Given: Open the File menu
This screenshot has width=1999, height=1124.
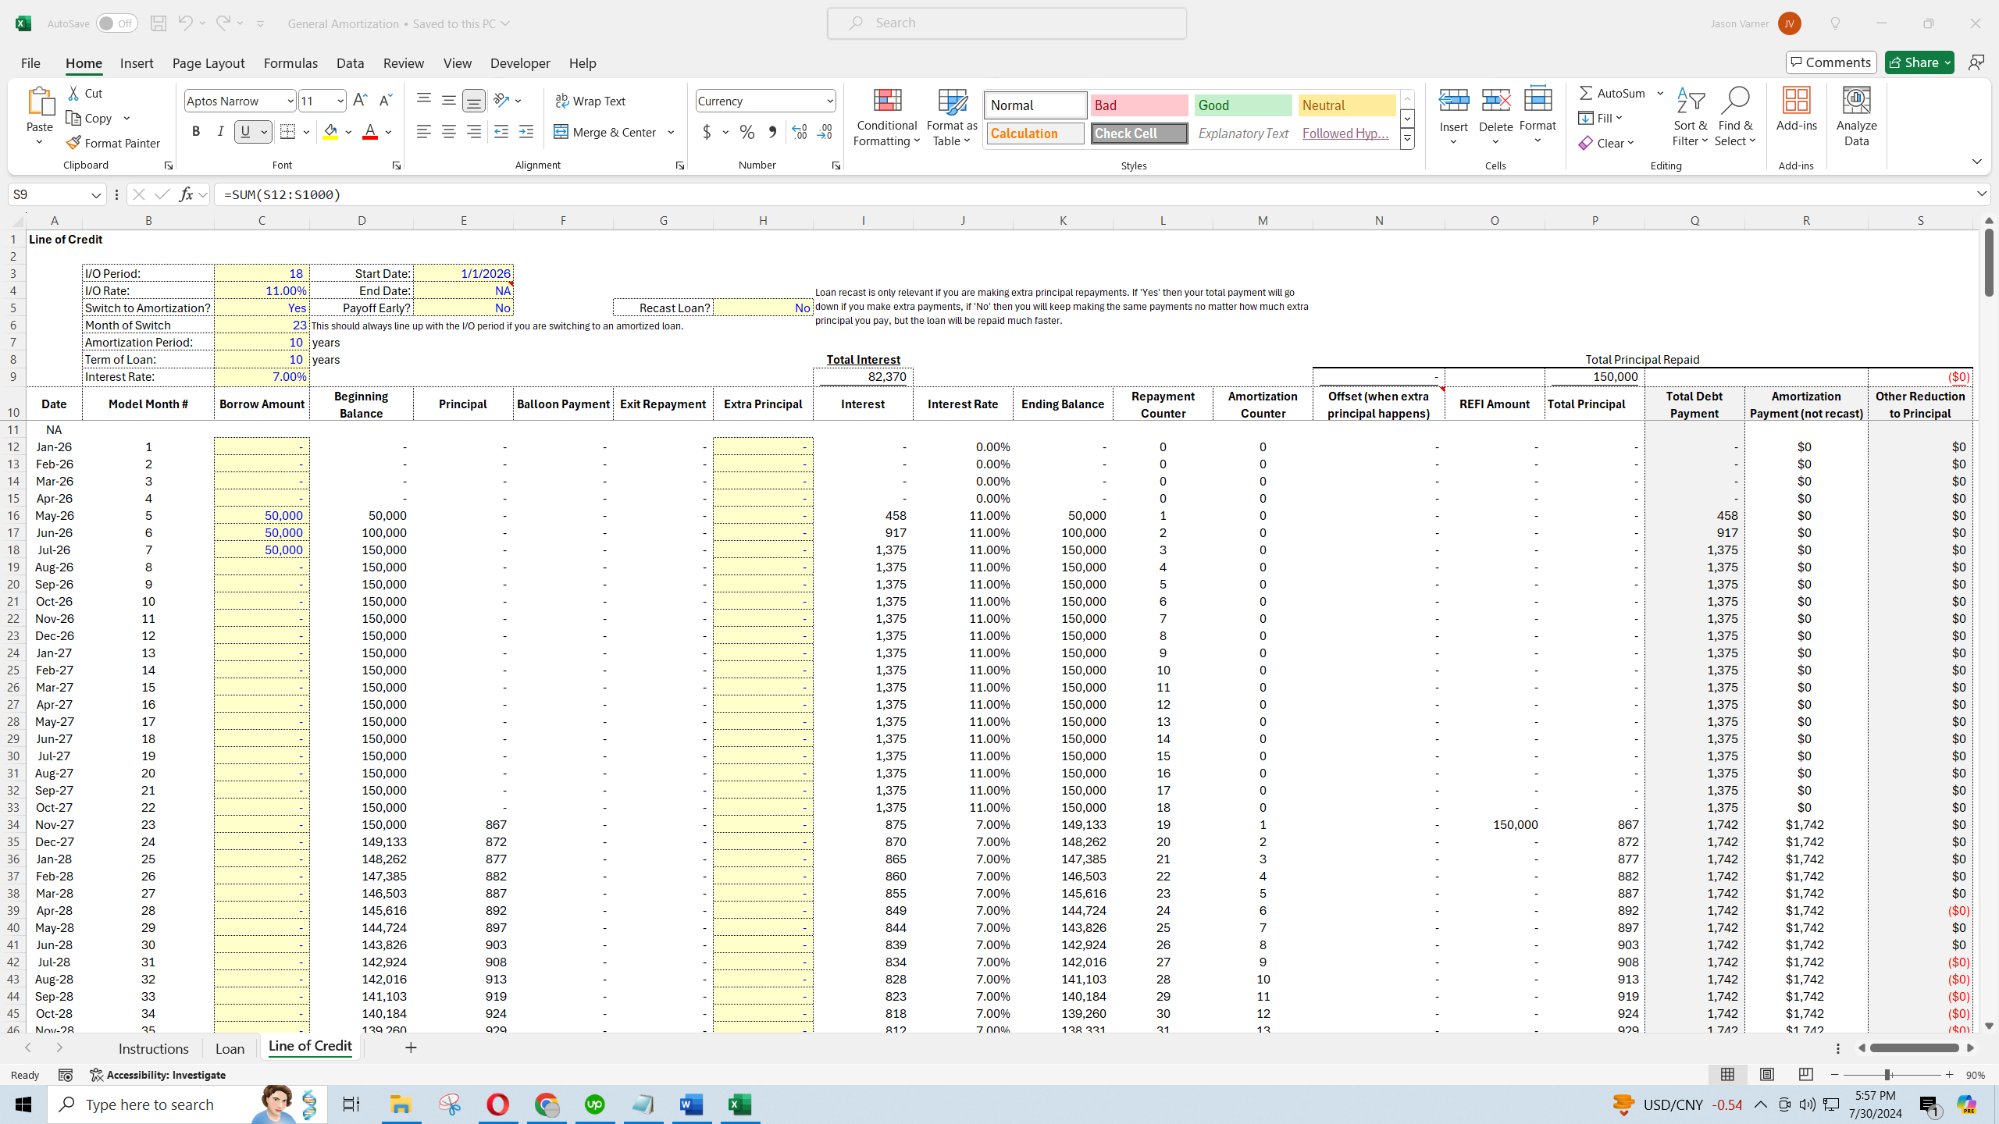Looking at the screenshot, I should coord(30,63).
